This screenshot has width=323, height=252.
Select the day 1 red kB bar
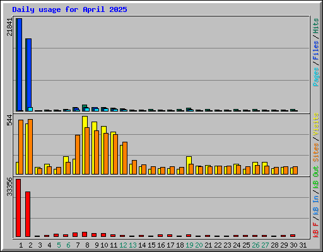18,208
